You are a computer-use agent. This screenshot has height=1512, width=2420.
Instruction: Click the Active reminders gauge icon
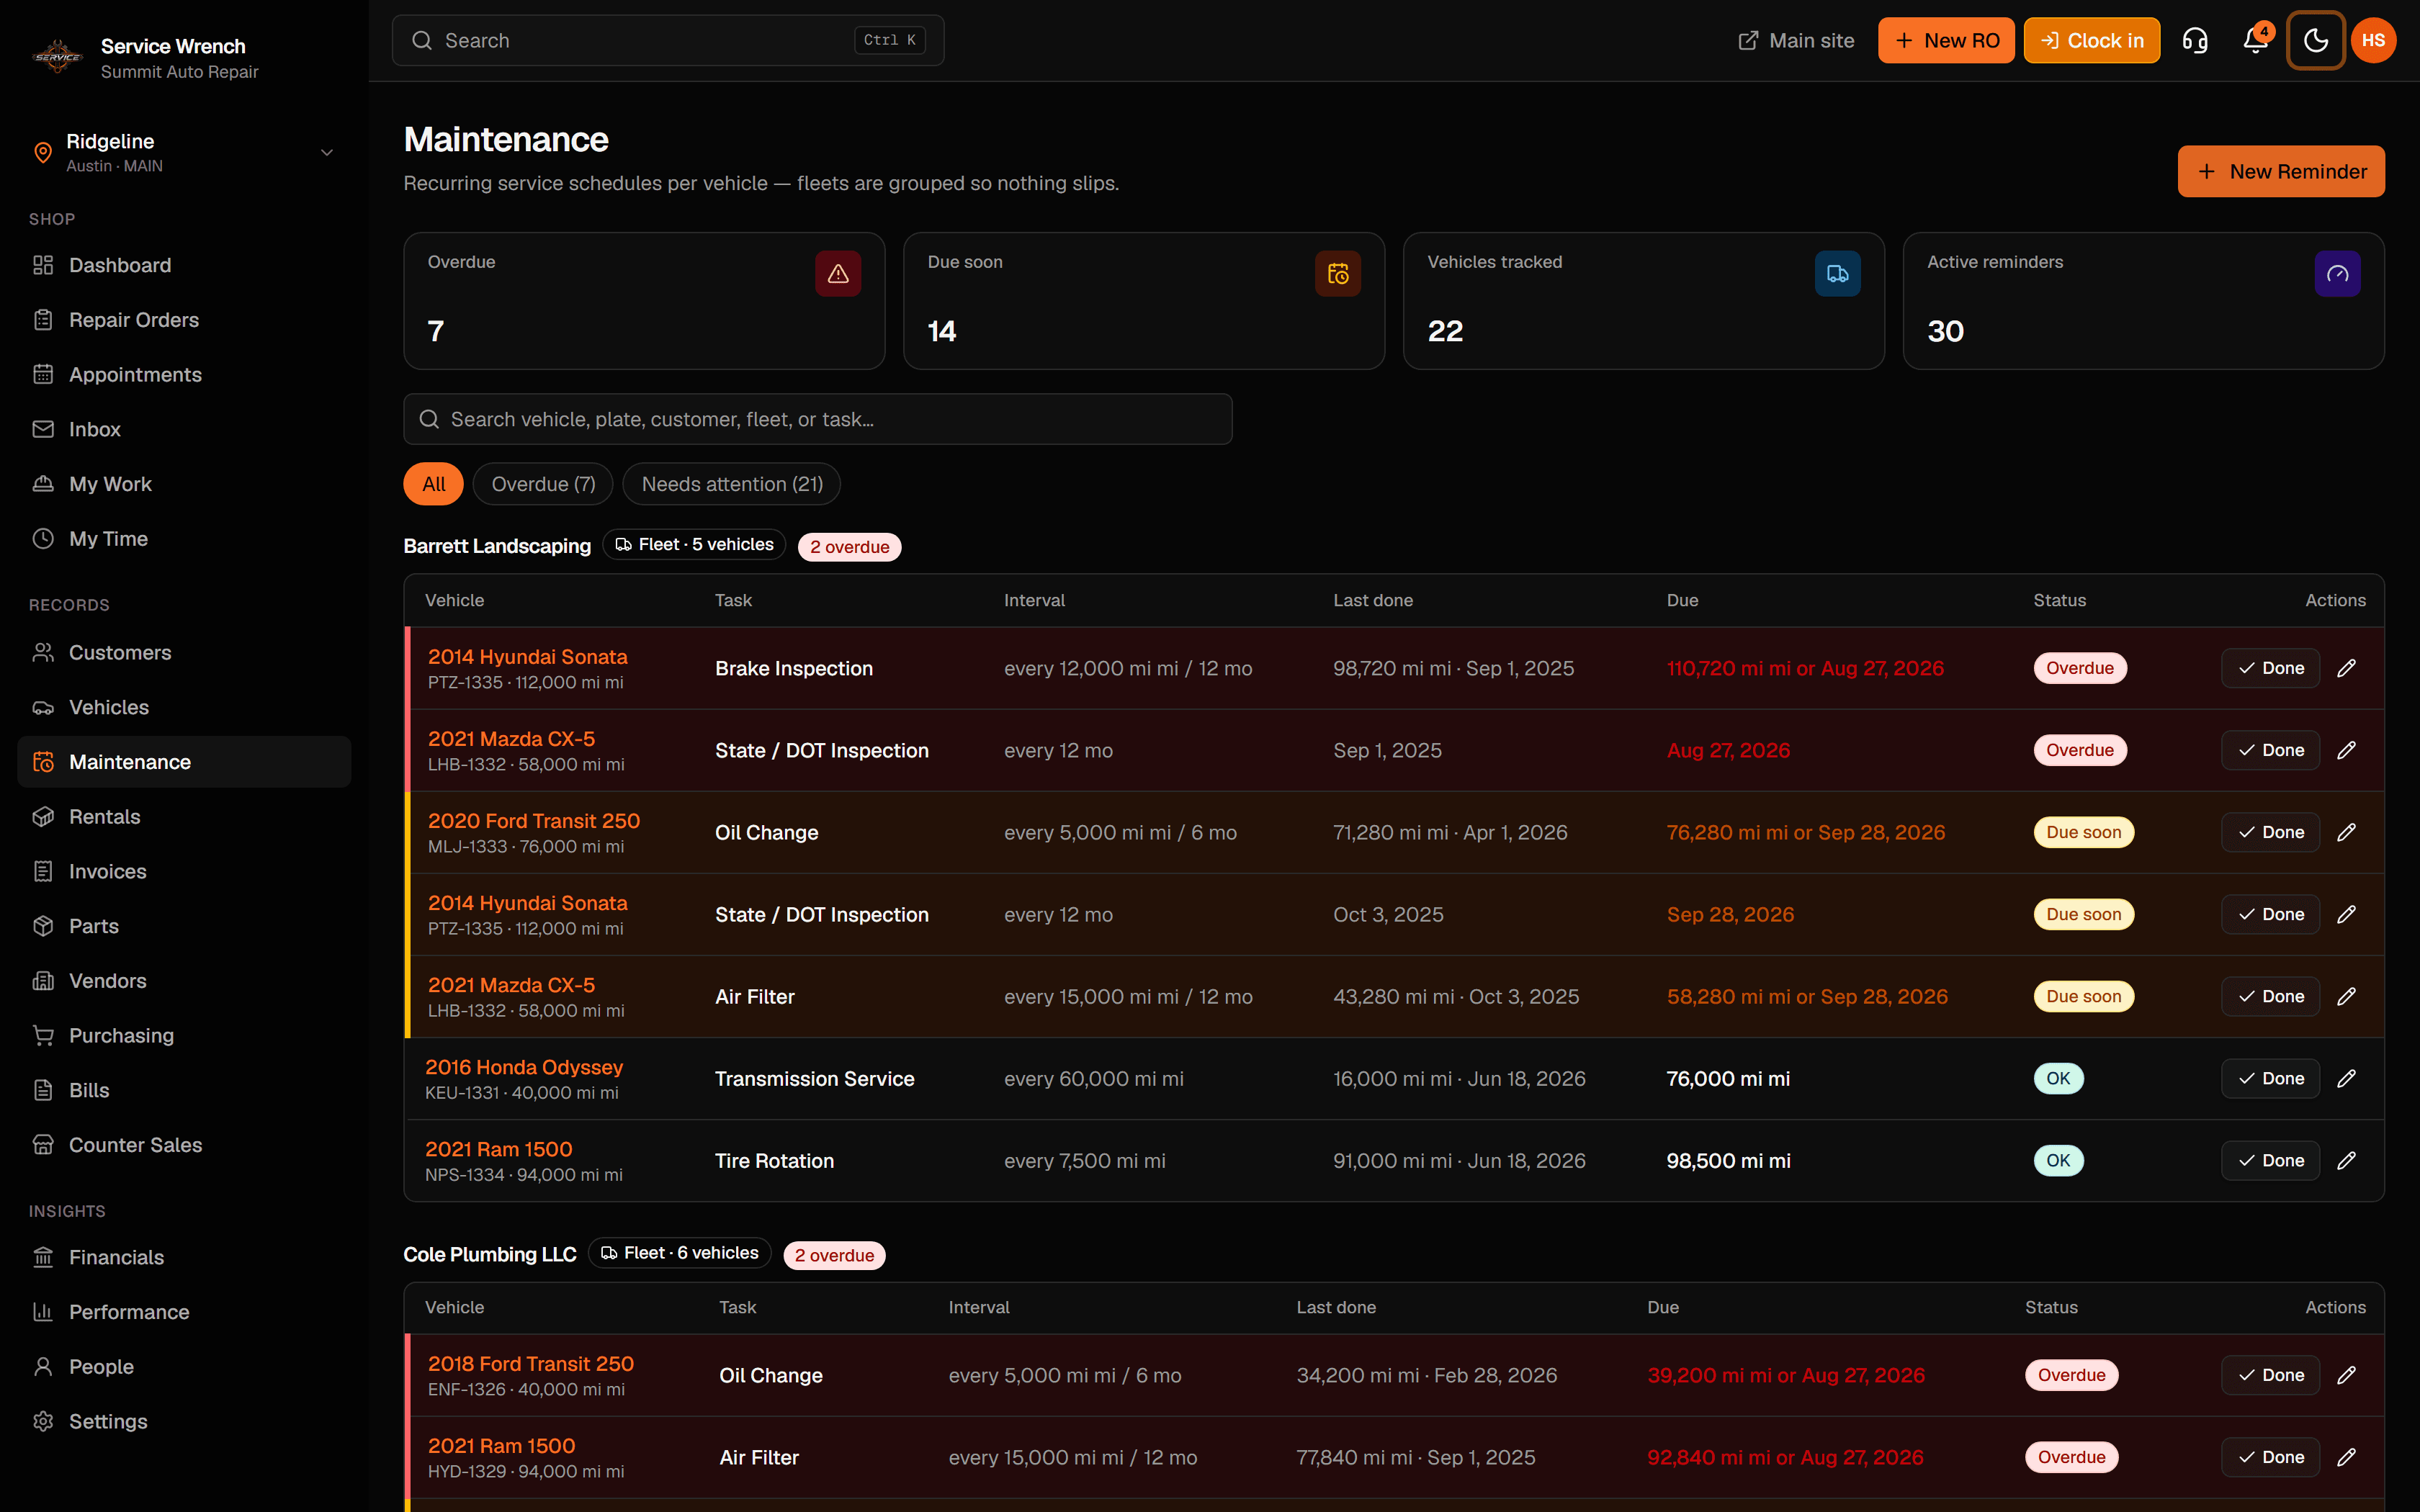(x=2338, y=274)
